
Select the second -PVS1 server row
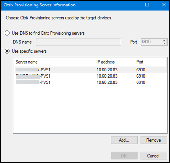click(91, 76)
